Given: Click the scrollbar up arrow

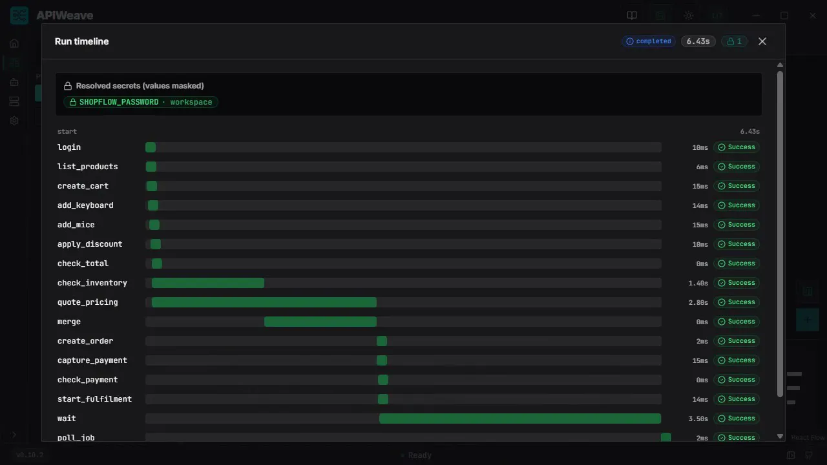Looking at the screenshot, I should coord(780,65).
